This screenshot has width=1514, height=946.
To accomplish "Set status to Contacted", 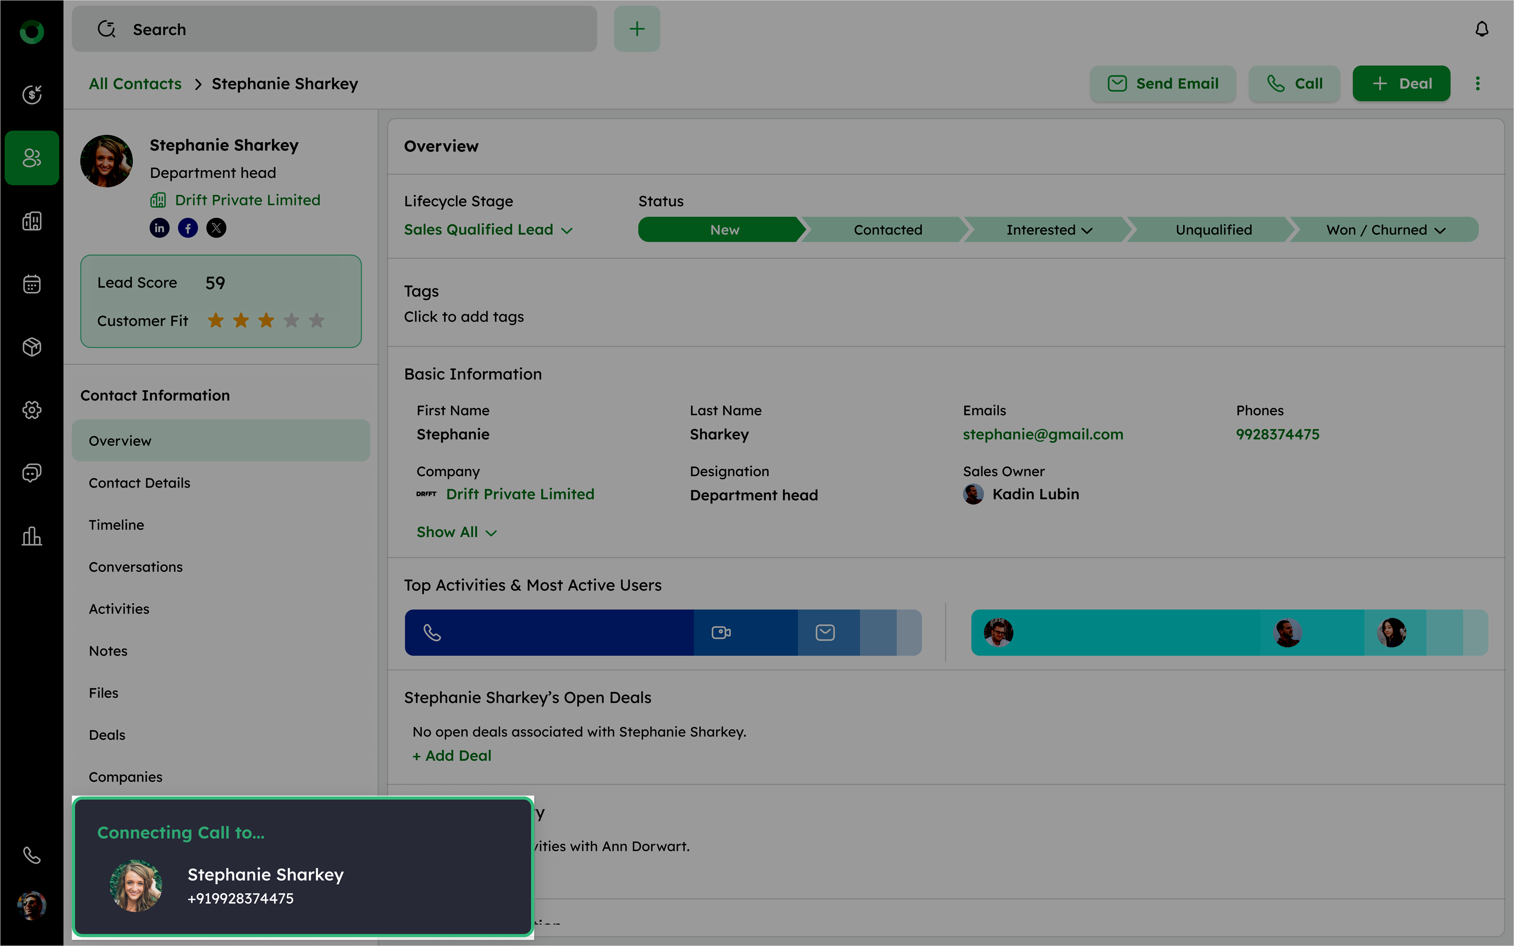I will coord(887,230).
